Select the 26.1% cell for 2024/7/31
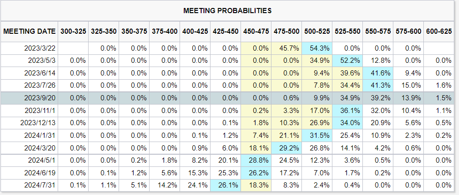459x195 pixels. pos(226,185)
